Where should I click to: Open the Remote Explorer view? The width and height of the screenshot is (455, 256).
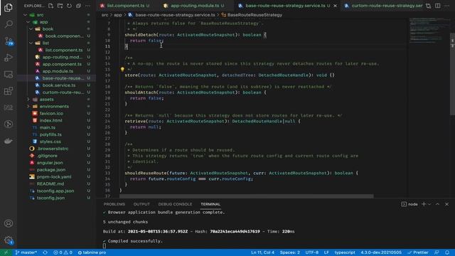9,74
